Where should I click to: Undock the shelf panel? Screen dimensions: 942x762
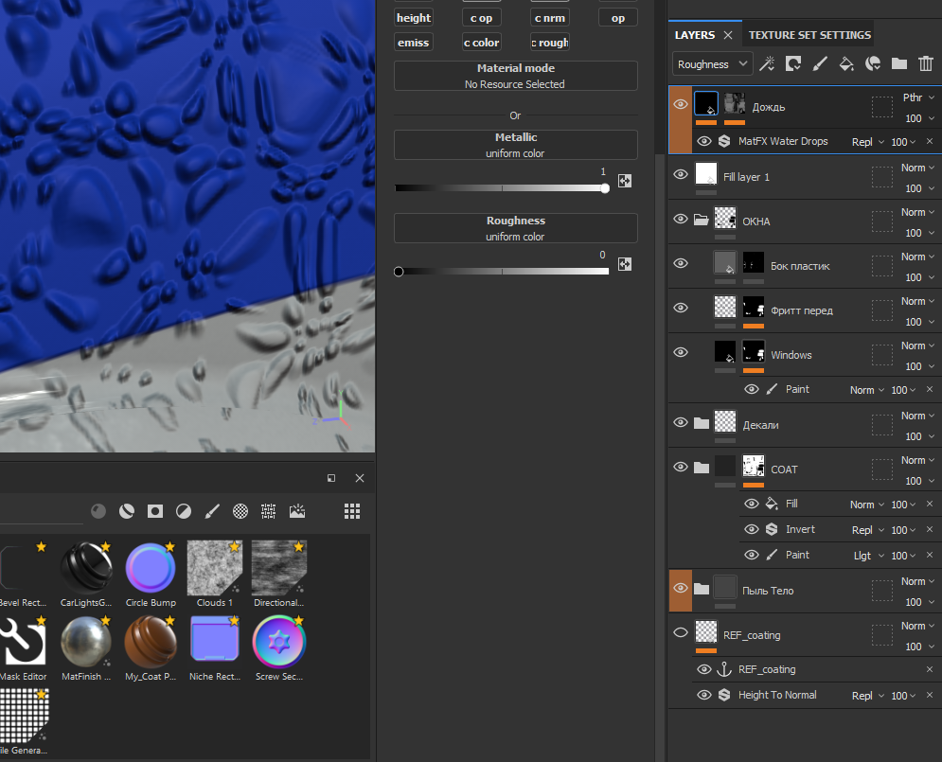point(331,478)
